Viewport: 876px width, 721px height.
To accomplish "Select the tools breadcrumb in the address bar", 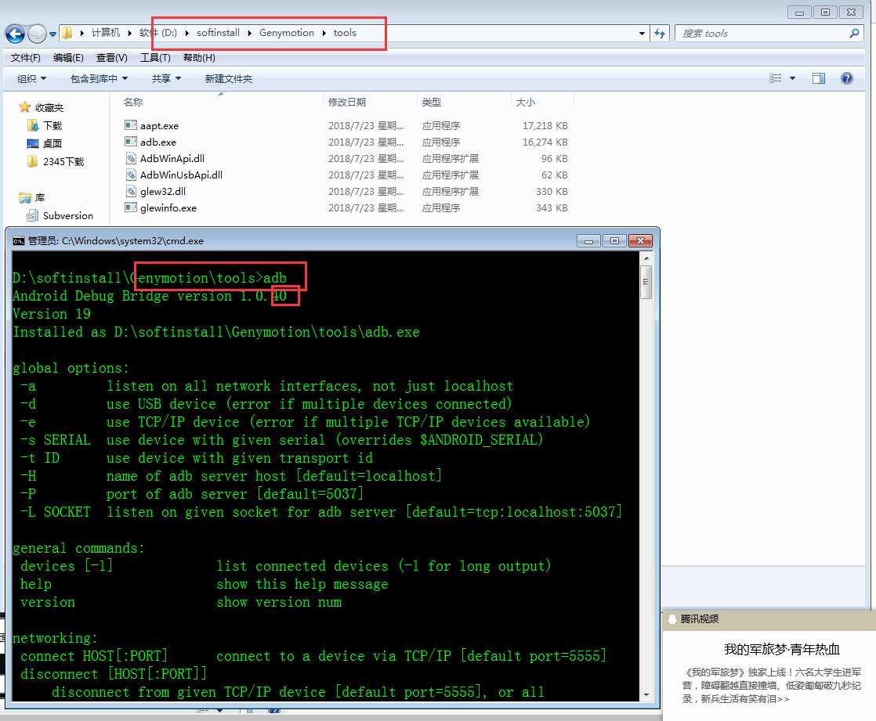I will [345, 33].
